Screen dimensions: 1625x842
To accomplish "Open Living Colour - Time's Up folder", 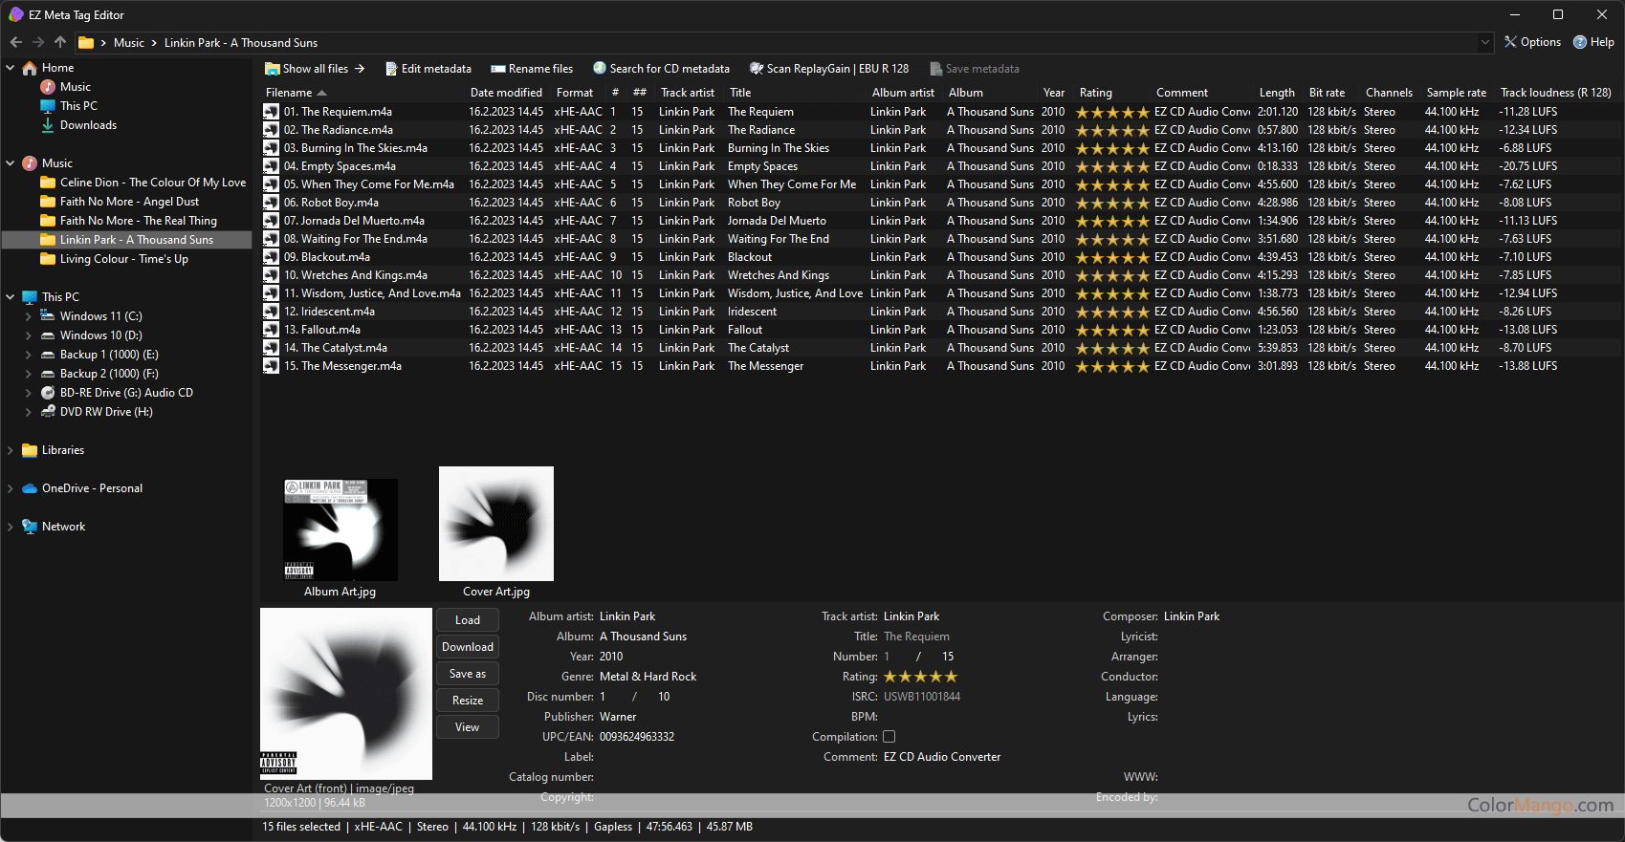I will tap(123, 259).
